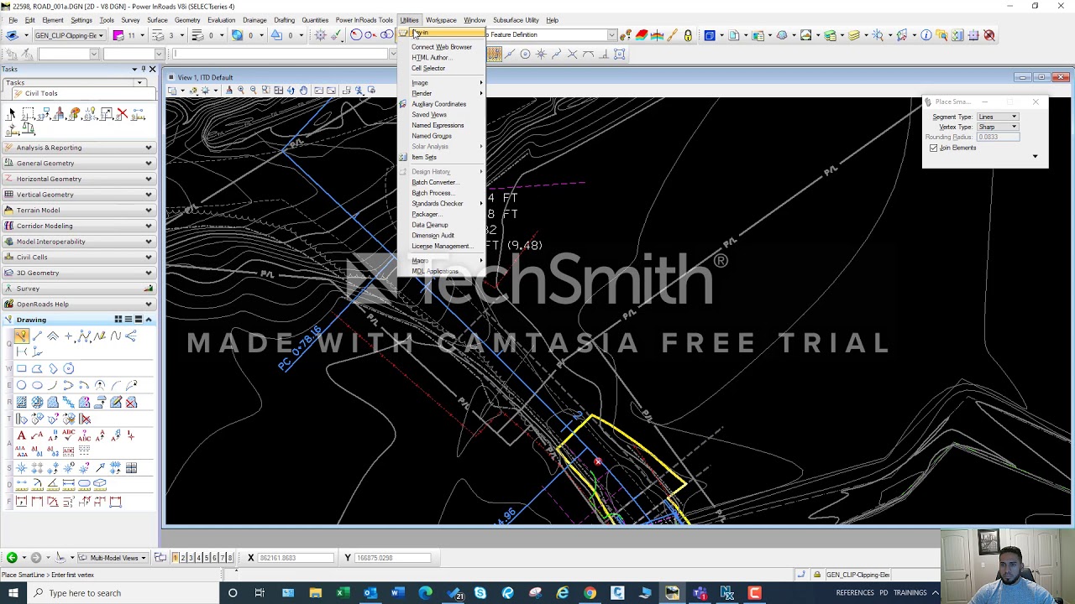Click the Rotate View tool
This screenshot has height=604, width=1075.
(291, 91)
